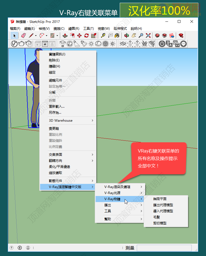The image size is (206, 256).
Task: Select the Scale tool
Action: click(x=94, y=36)
